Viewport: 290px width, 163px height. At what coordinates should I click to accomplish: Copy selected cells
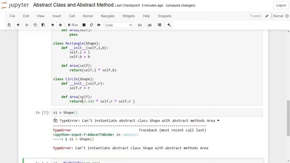click(x=35, y=25)
